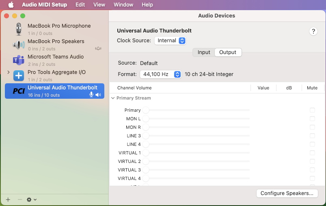Open the Format sample rate dropdown

[161, 74]
